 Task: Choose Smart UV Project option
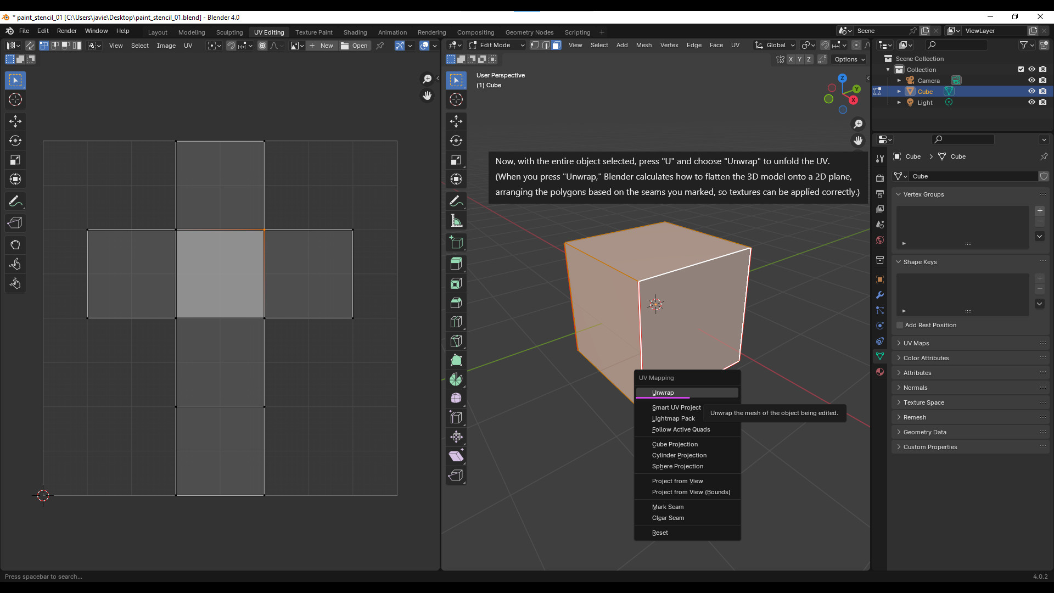tap(676, 407)
